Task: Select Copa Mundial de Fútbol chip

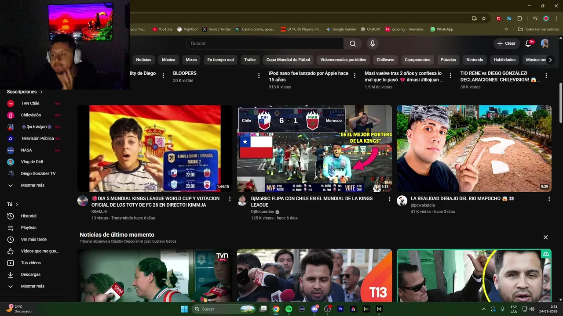Action: [x=288, y=60]
